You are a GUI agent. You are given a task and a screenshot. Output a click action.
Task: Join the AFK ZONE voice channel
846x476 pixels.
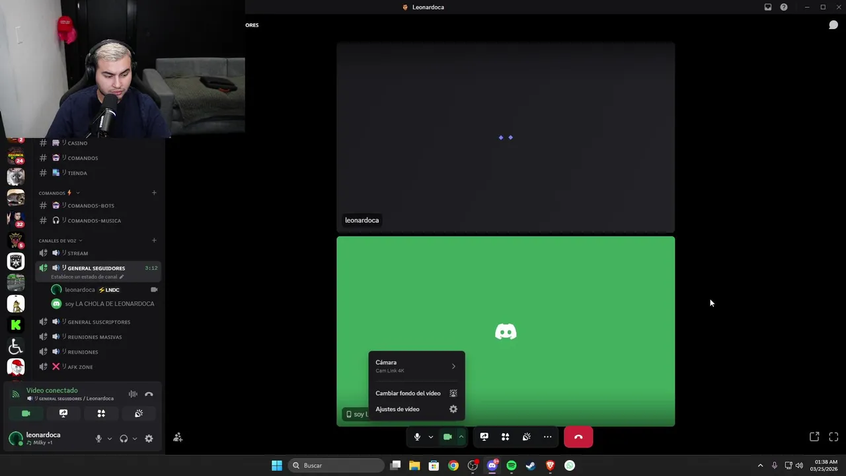pos(98,367)
